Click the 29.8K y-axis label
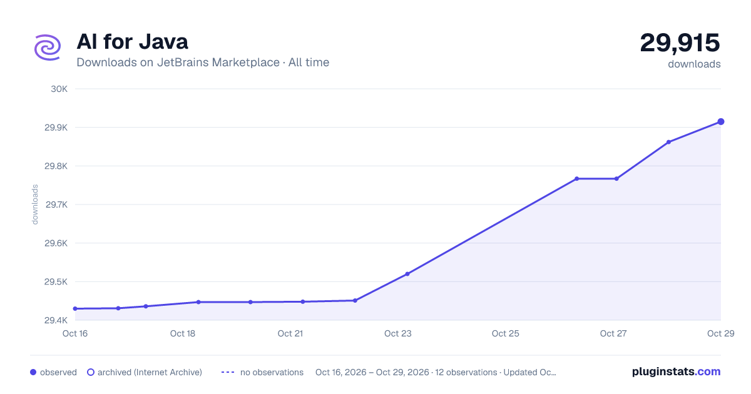751x394 pixels. (x=56, y=166)
